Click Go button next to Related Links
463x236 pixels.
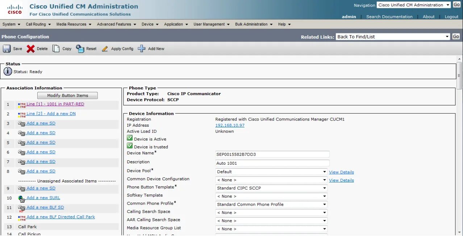pos(456,37)
